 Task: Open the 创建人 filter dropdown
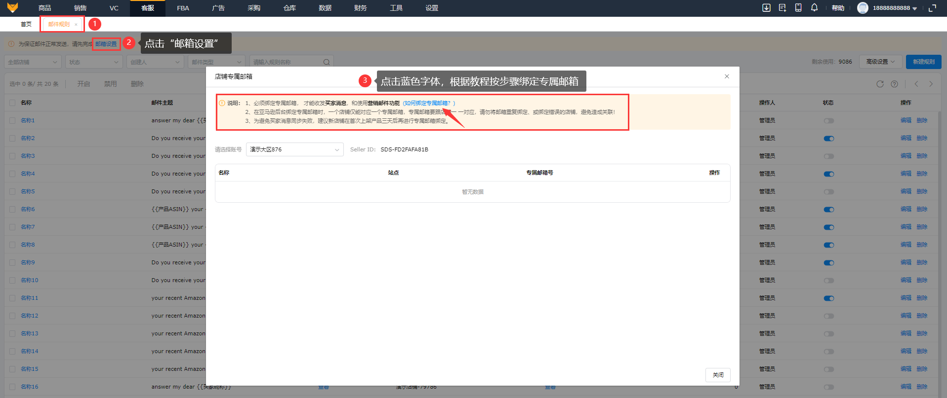pyautogui.click(x=155, y=62)
